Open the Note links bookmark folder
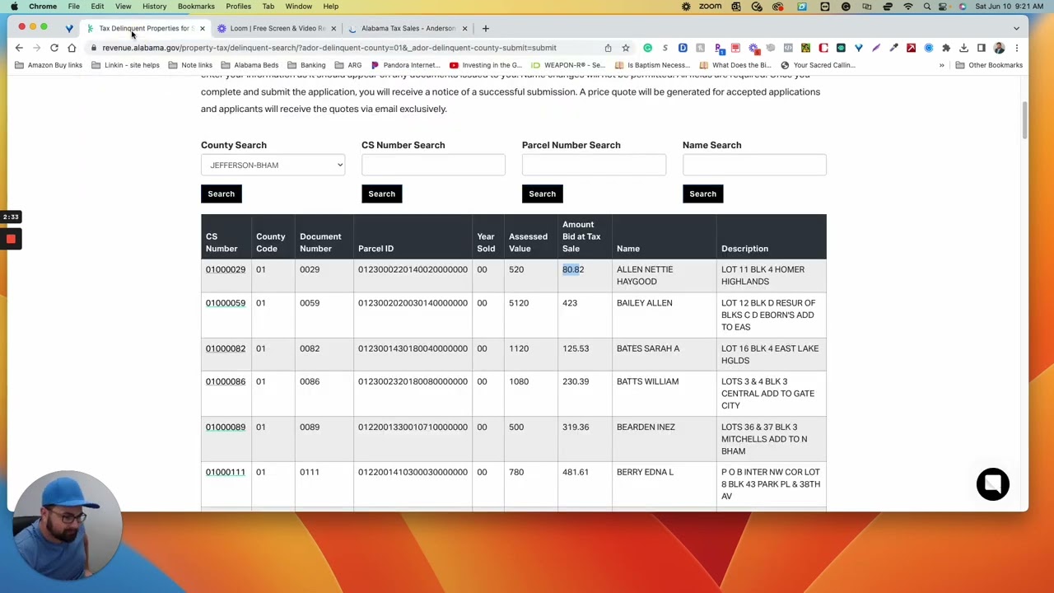1054x593 pixels. coord(190,65)
